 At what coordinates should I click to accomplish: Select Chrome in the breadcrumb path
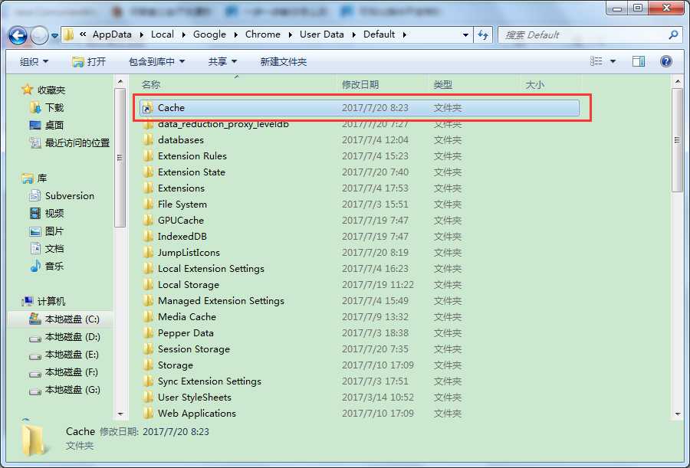coord(263,34)
